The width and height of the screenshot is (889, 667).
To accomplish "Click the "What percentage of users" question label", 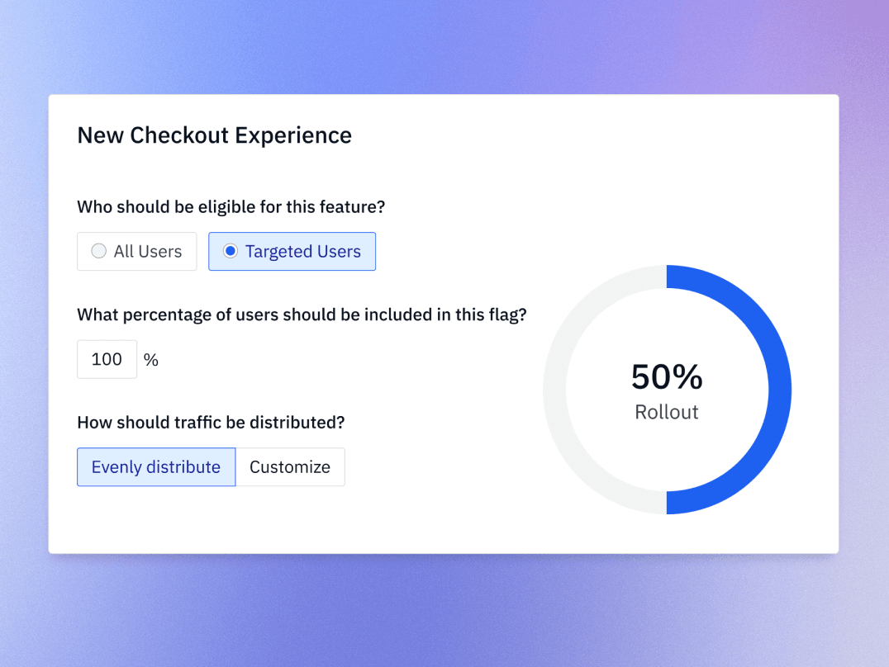I will point(302,315).
